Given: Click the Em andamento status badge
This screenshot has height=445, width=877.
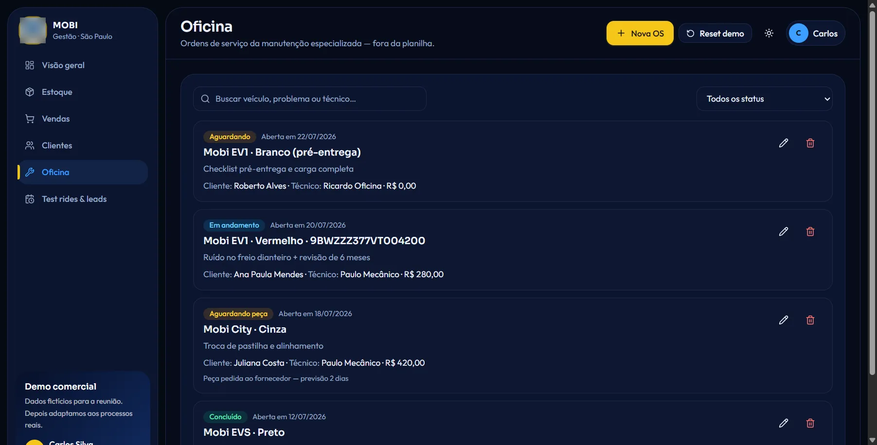Looking at the screenshot, I should 234,225.
